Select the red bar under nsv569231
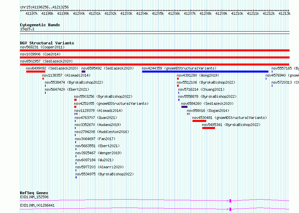299x213 pixels. point(155,50)
